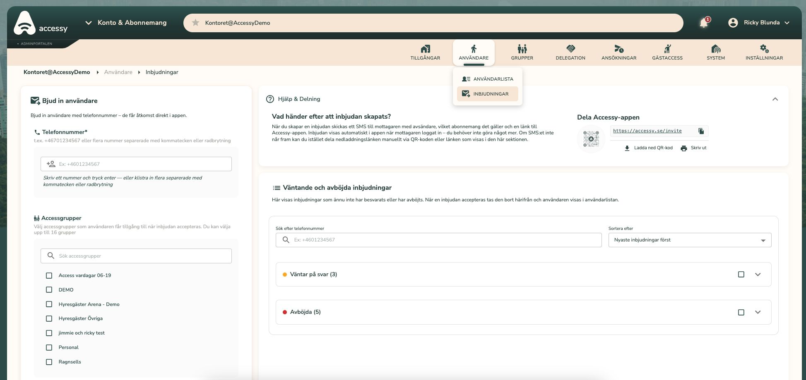Collapse the Hjälp & Delning panel
Viewport: 806px width, 380px height.
pos(775,99)
